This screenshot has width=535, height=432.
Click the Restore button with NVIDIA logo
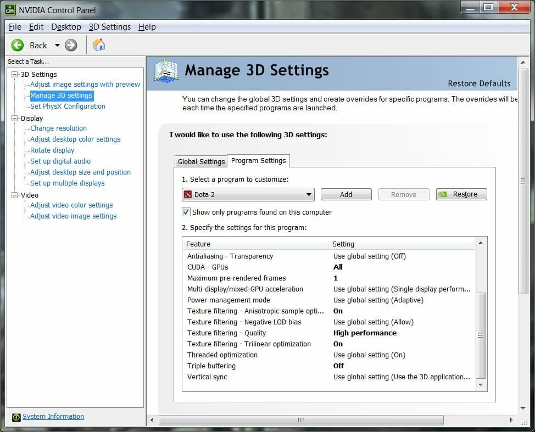click(x=461, y=194)
